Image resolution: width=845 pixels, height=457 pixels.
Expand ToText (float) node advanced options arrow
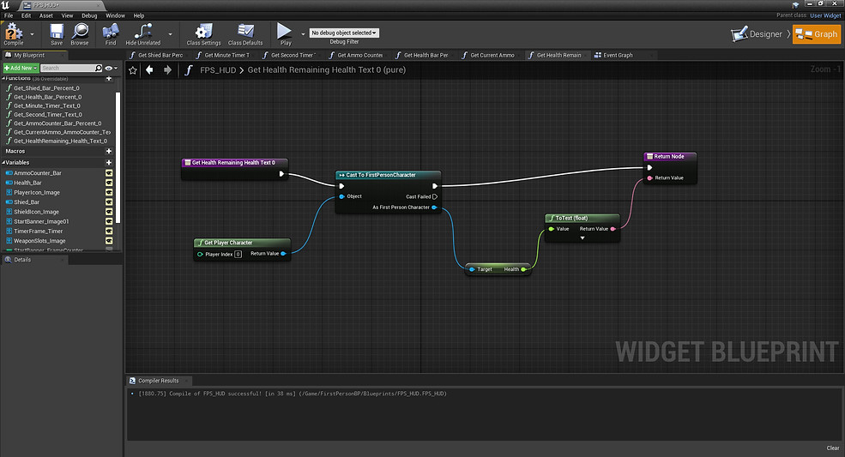click(582, 238)
